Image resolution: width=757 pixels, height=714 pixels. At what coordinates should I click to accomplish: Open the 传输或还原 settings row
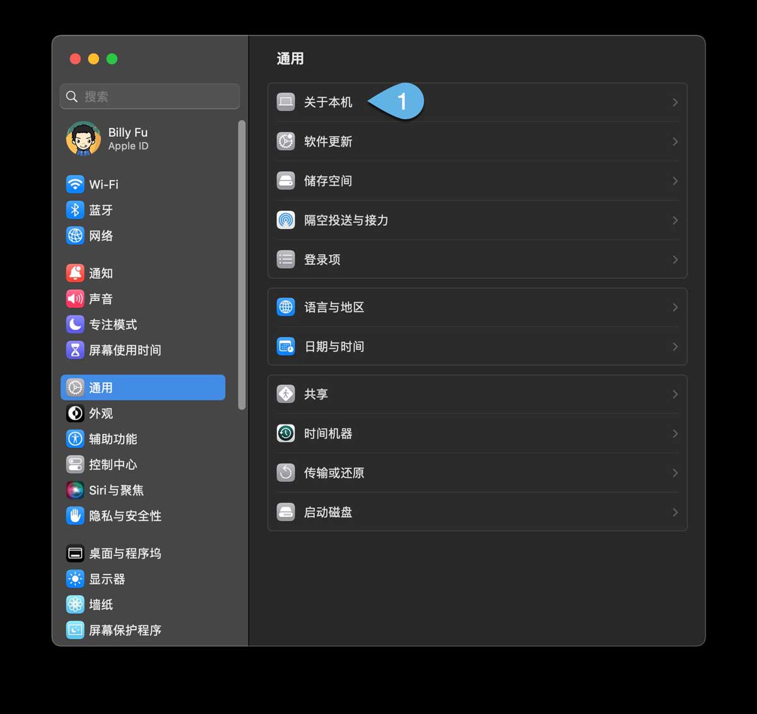click(x=477, y=473)
